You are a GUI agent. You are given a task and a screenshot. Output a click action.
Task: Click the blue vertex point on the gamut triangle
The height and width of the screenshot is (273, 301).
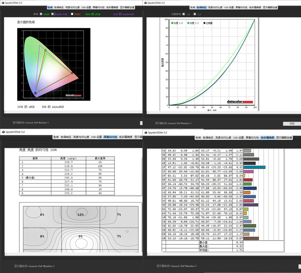pos(35,93)
